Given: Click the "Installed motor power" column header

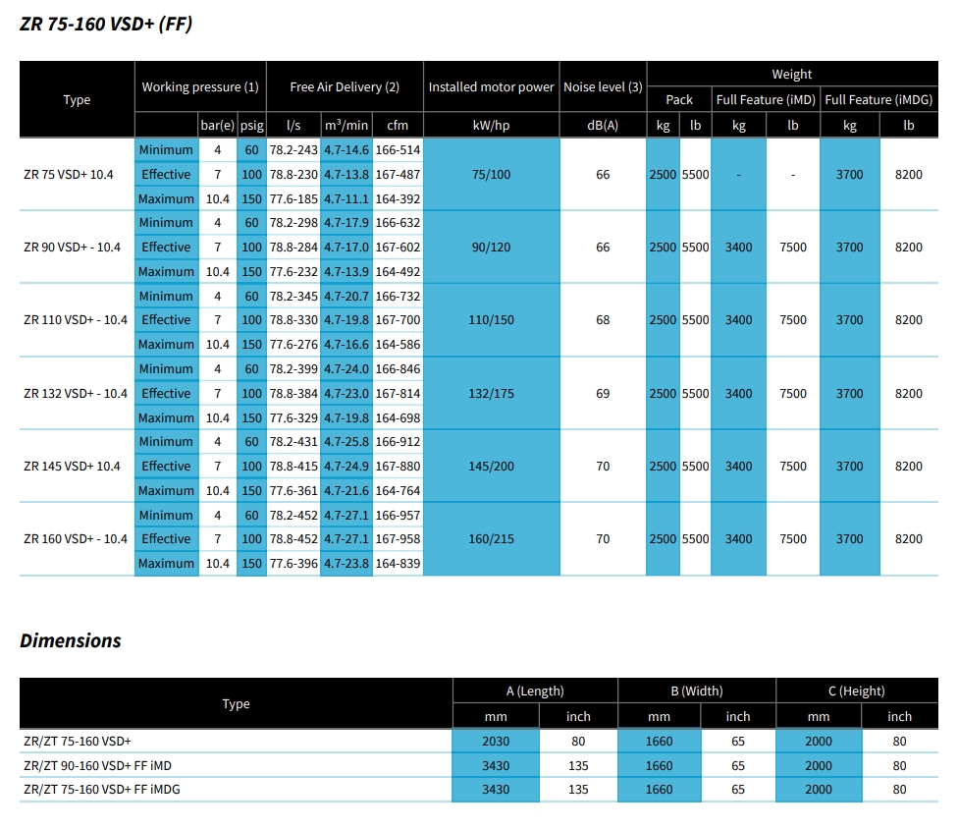Looking at the screenshot, I should (491, 86).
